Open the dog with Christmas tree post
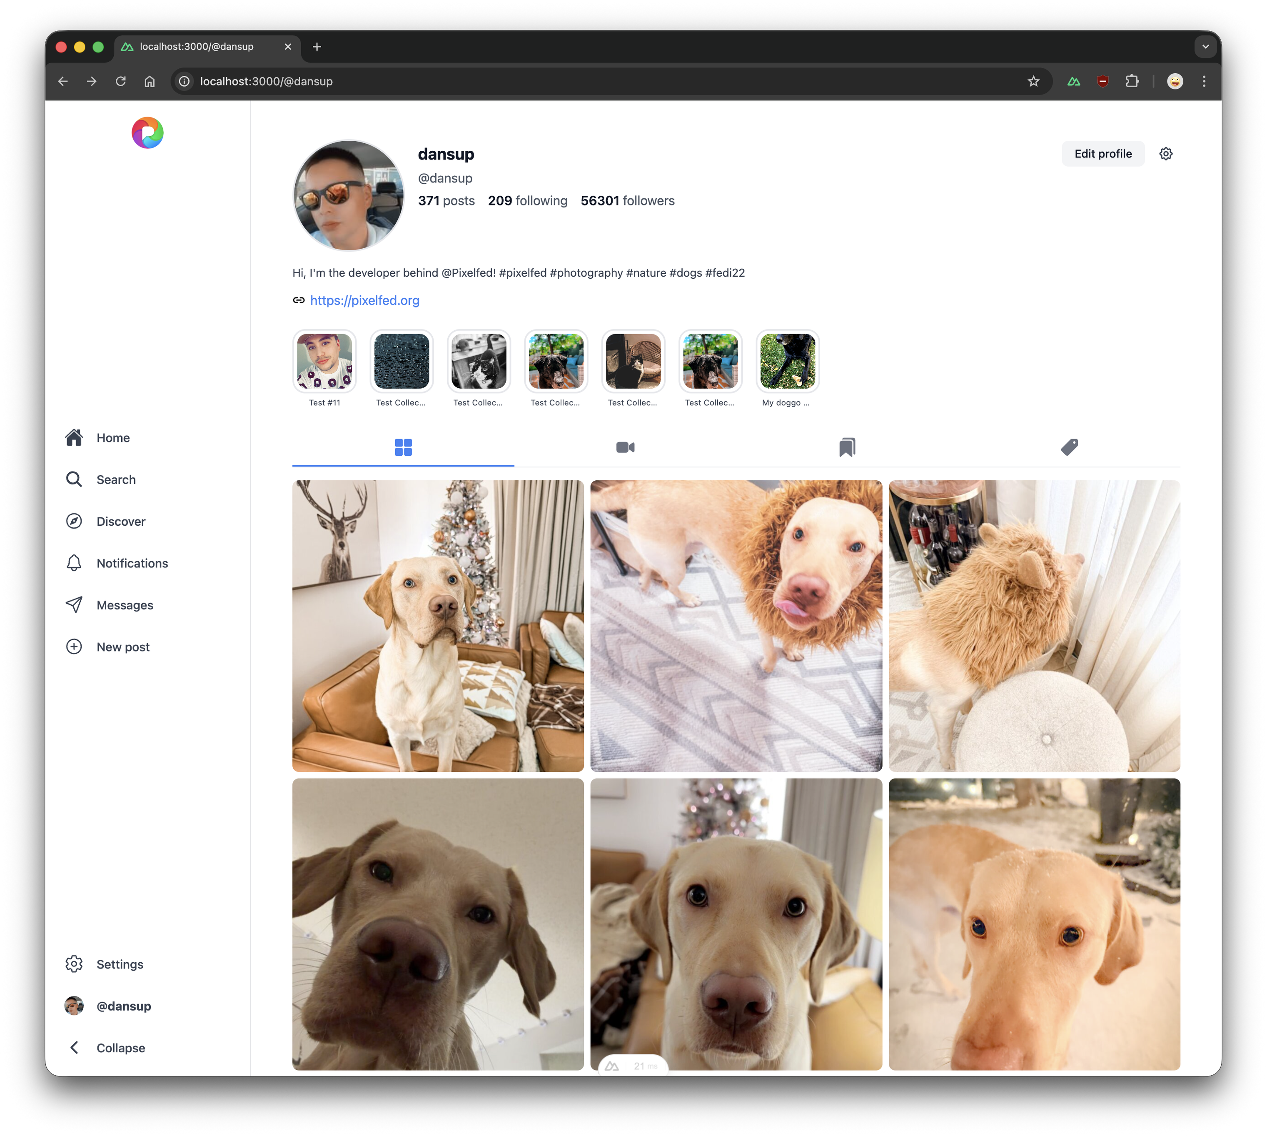 [x=437, y=625]
